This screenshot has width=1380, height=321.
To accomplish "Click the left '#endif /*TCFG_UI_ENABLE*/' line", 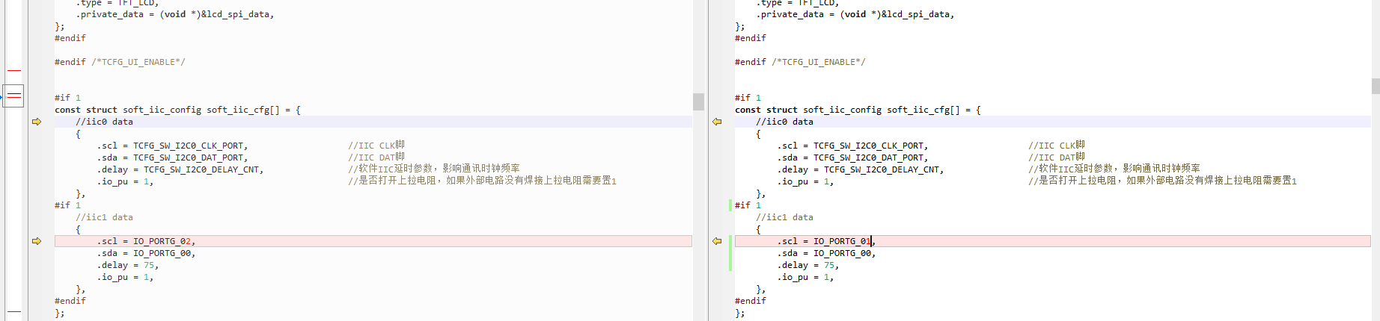I will (120, 62).
